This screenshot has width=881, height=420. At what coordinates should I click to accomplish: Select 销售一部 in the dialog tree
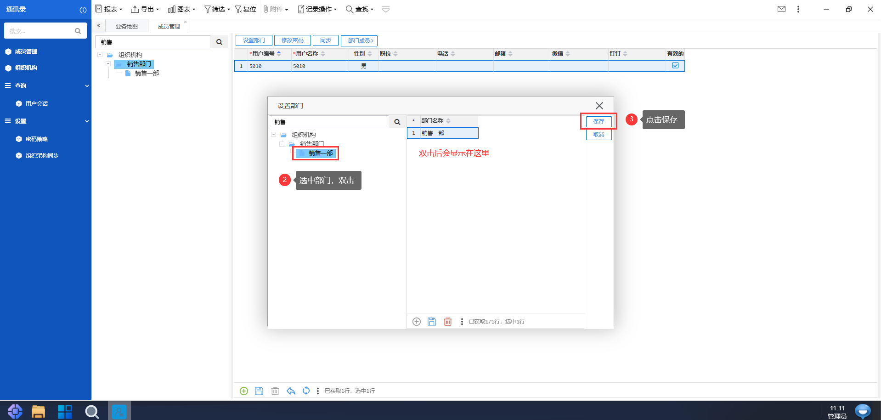tap(321, 153)
